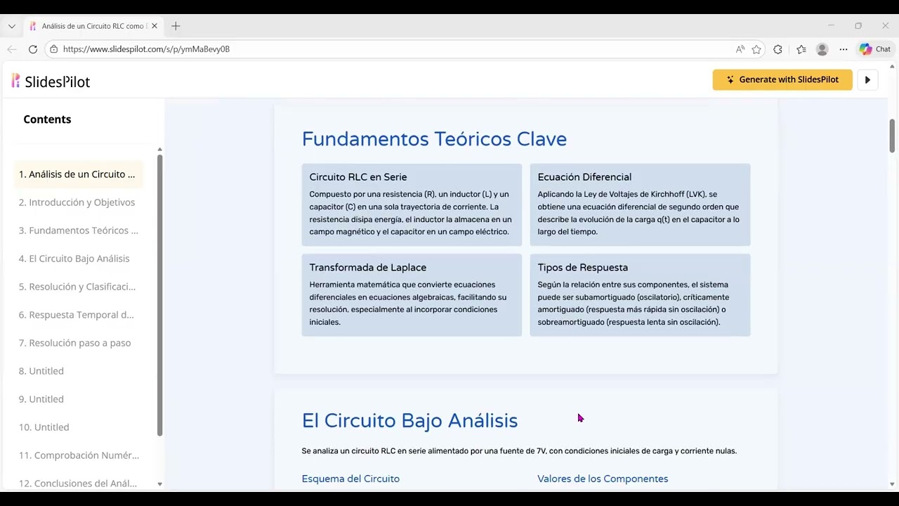The height and width of the screenshot is (506, 899).
Task: Go to 3. Fundamentos Teóricos
Action: pyautogui.click(x=79, y=231)
